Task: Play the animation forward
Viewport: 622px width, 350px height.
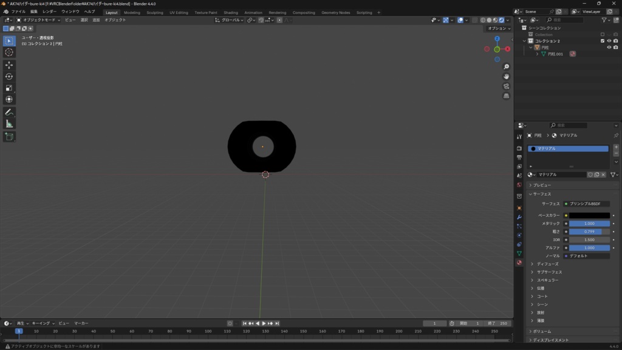Action: point(264,323)
